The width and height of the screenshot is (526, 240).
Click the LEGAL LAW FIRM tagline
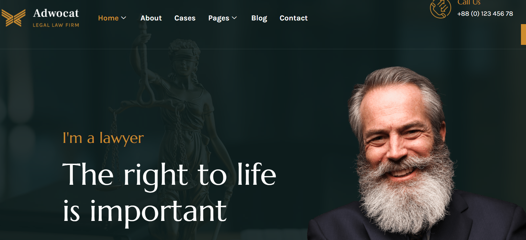pos(56,25)
